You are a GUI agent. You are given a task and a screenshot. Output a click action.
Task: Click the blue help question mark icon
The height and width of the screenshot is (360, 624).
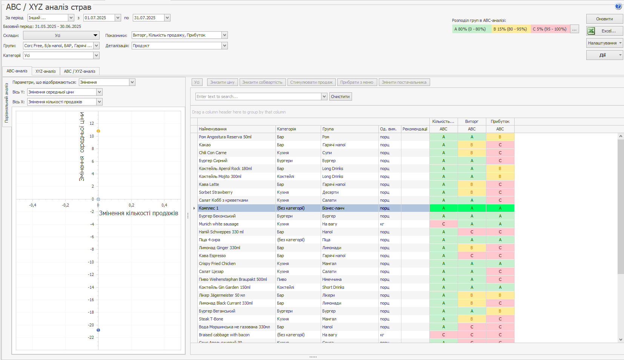(618, 6)
